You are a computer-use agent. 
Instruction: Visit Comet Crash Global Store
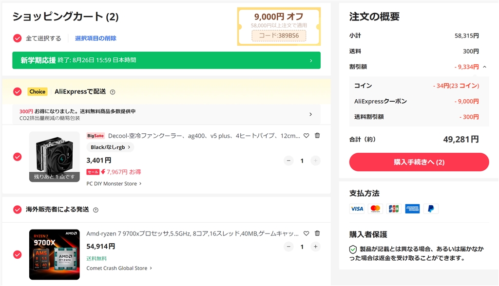click(x=119, y=268)
